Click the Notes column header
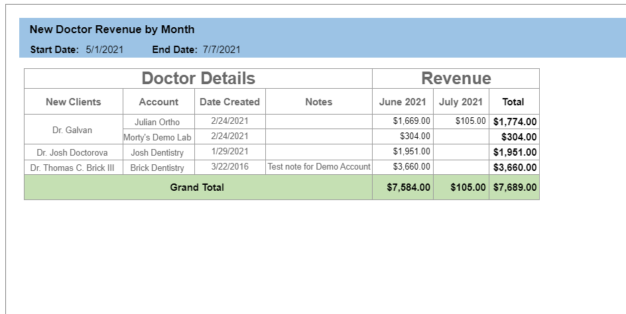The width and height of the screenshot is (626, 314). point(319,102)
